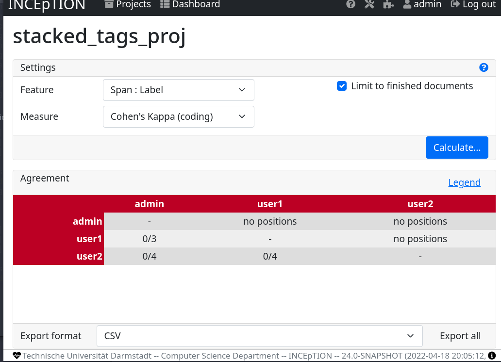
Task: Click the heartbeat icon in footer
Action: pyautogui.click(x=17, y=355)
